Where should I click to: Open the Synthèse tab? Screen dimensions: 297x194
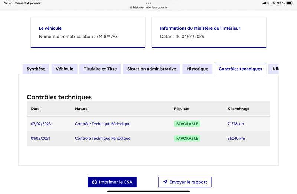pyautogui.click(x=36, y=69)
